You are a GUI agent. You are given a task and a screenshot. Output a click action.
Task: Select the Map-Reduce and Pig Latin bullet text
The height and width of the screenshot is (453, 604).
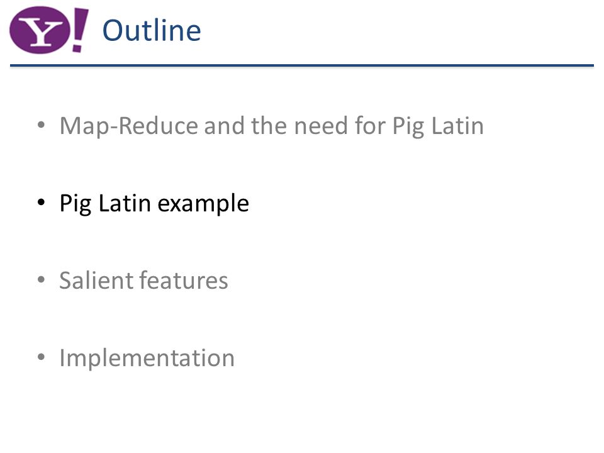click(272, 126)
